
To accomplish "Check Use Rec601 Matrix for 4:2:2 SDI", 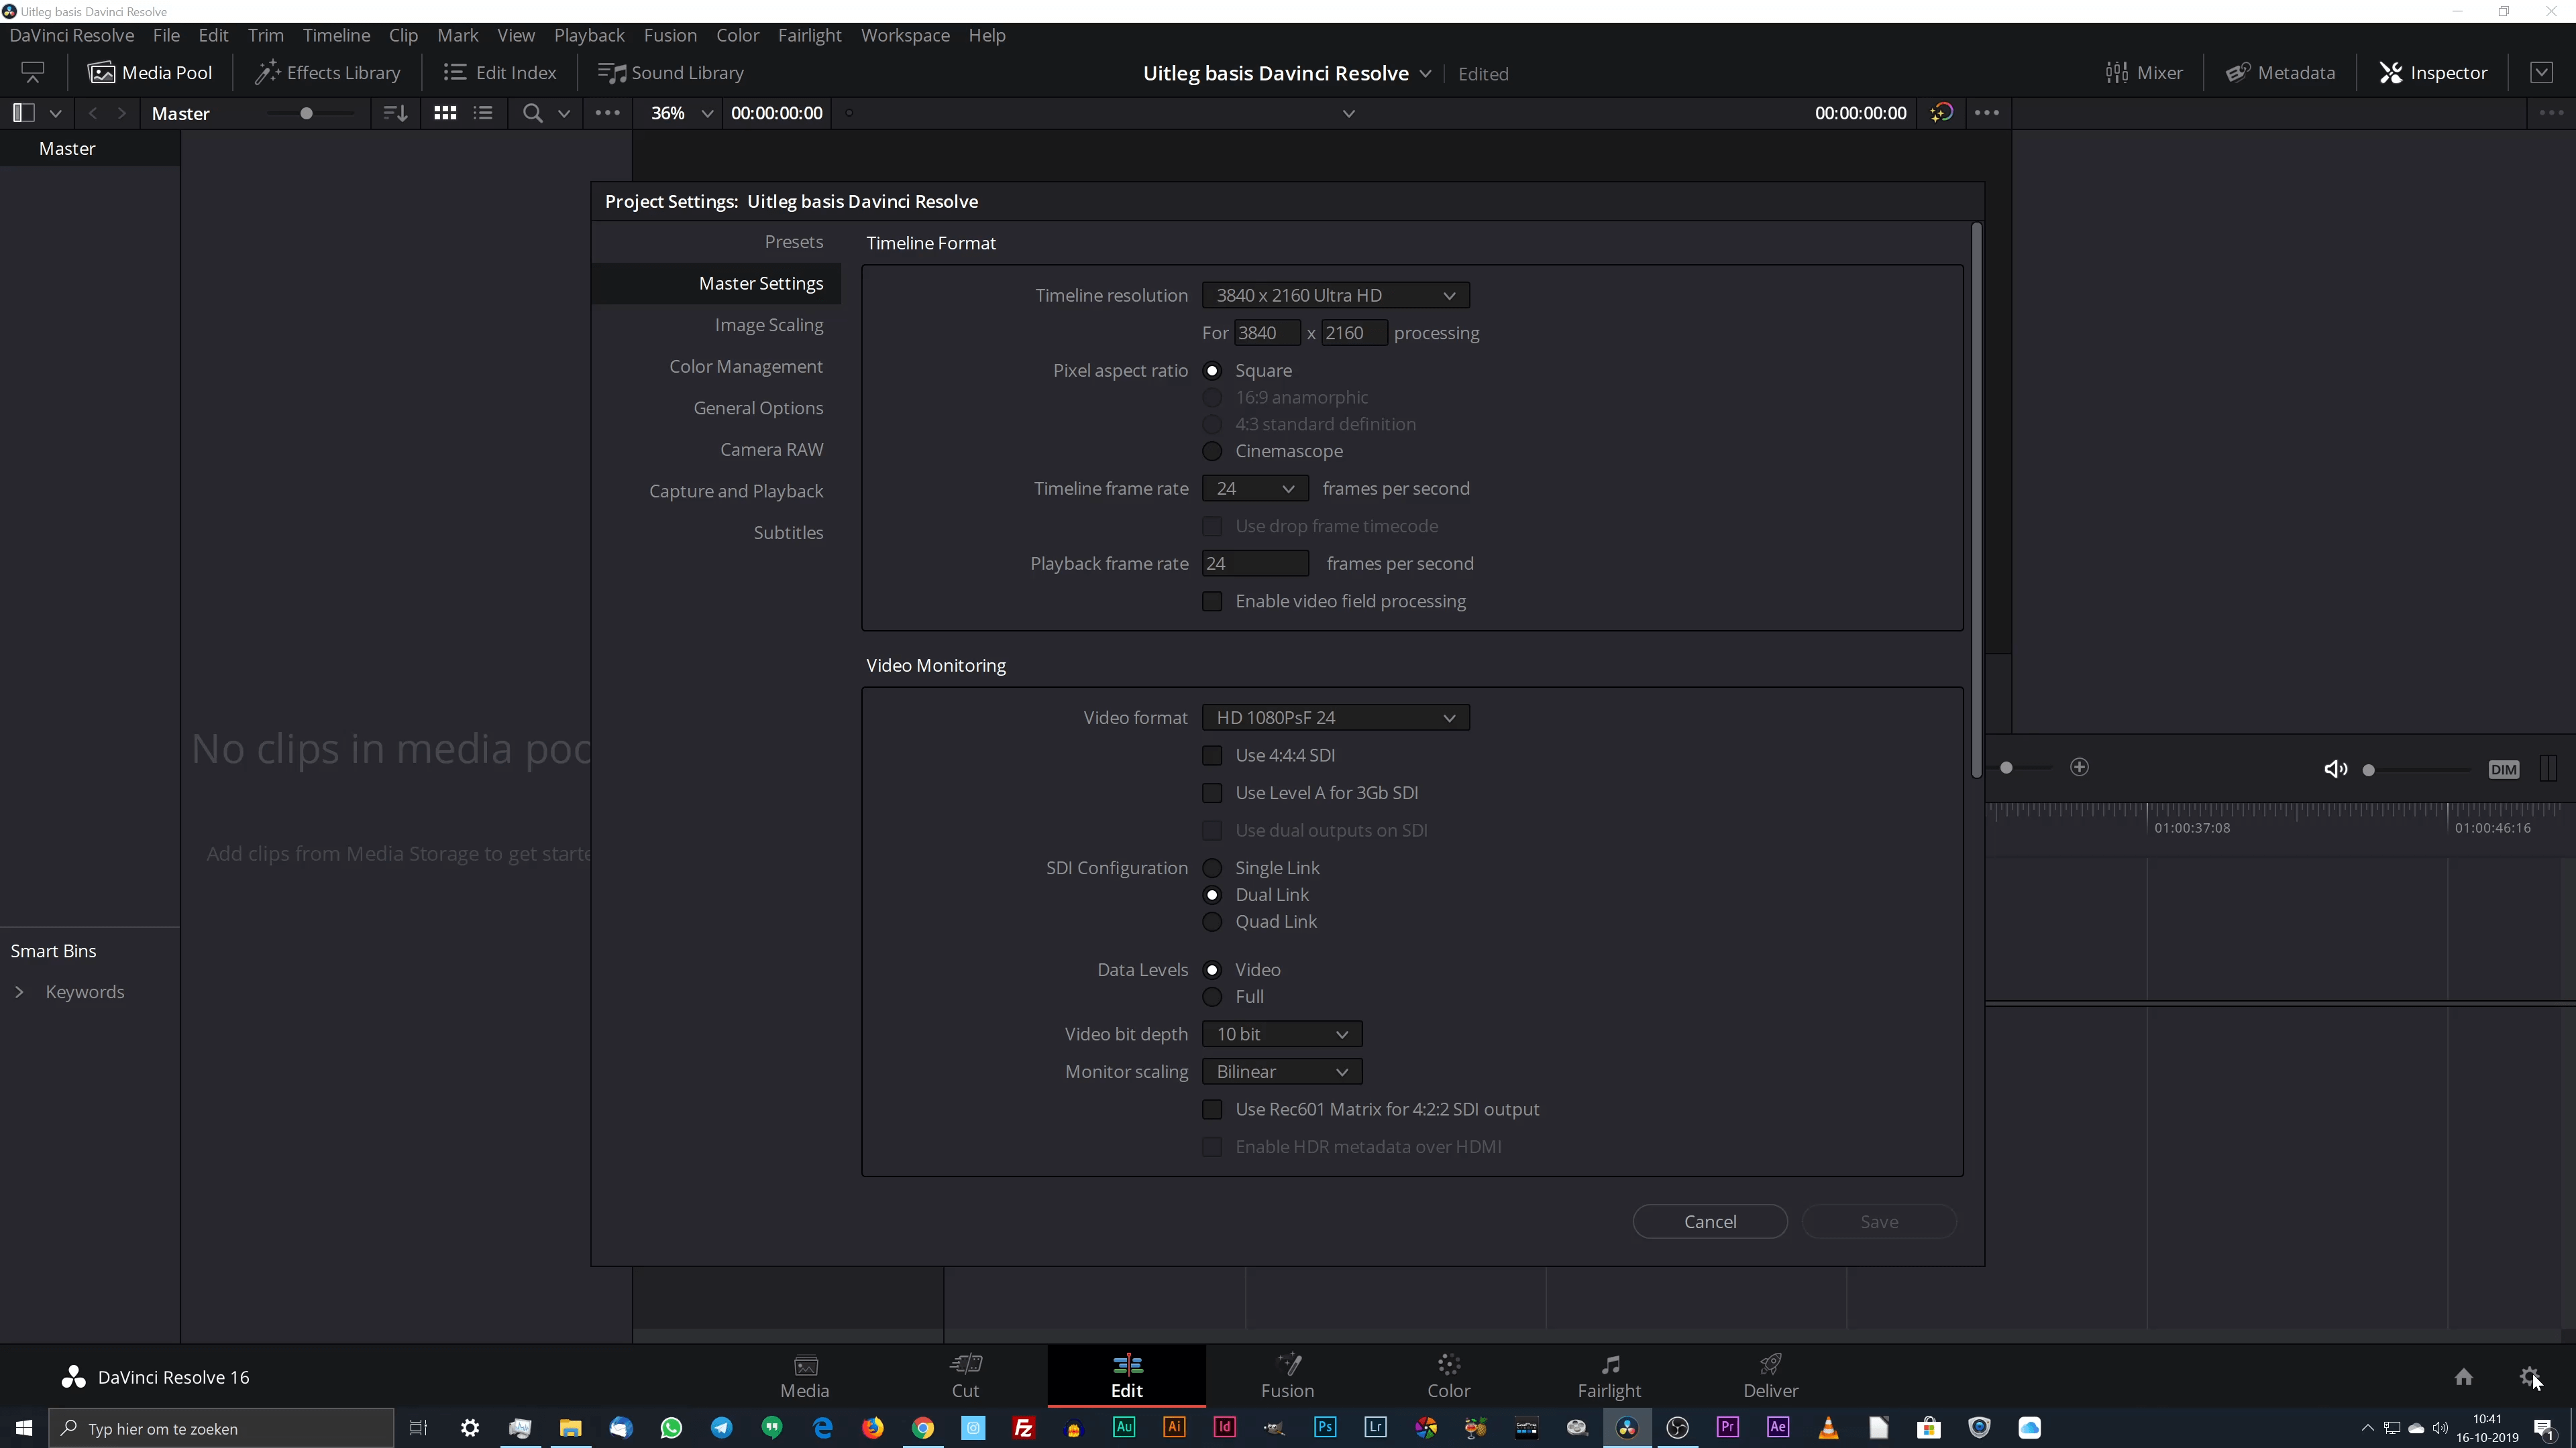I will (1212, 1109).
